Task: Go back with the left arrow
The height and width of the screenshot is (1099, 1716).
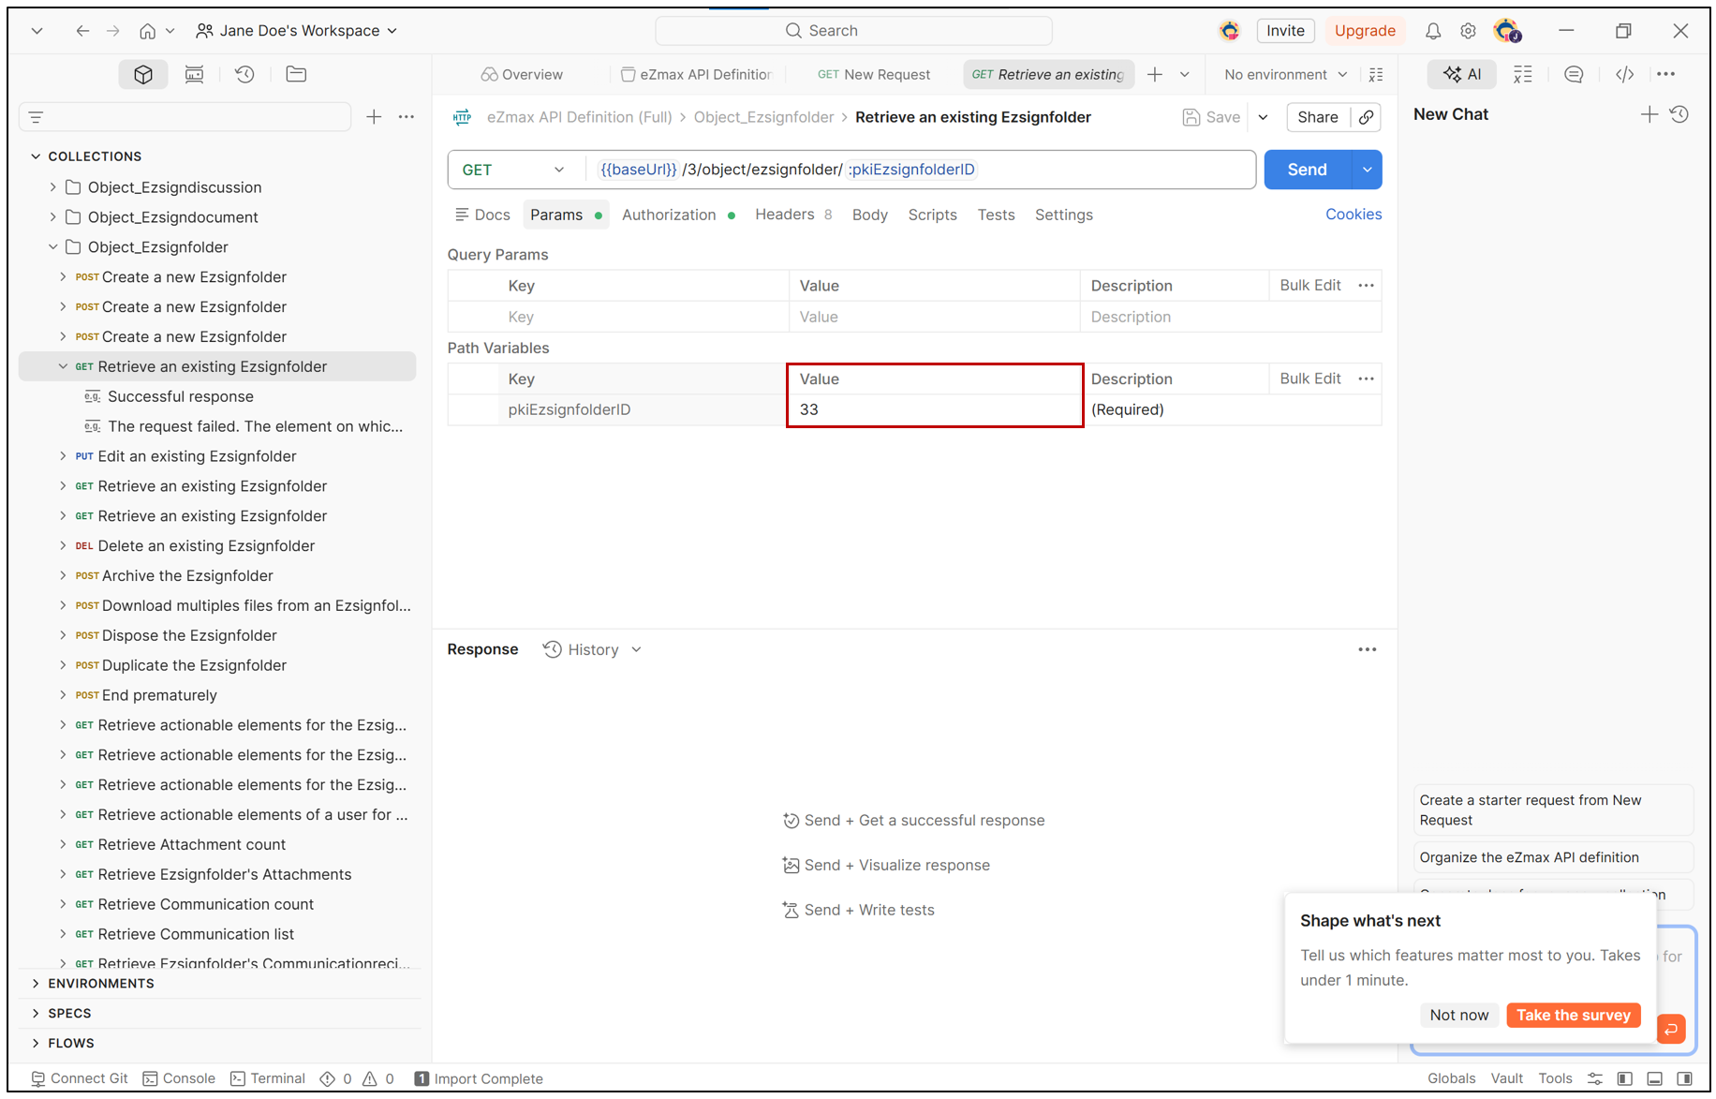Action: pyautogui.click(x=82, y=31)
